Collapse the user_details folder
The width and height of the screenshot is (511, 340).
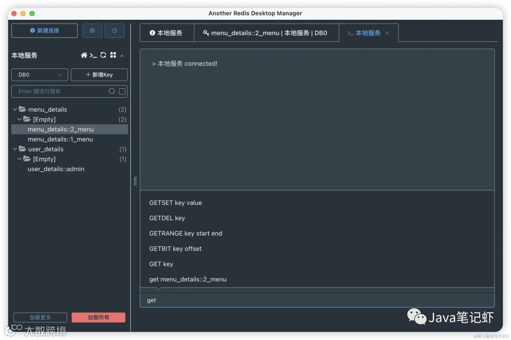click(15, 149)
